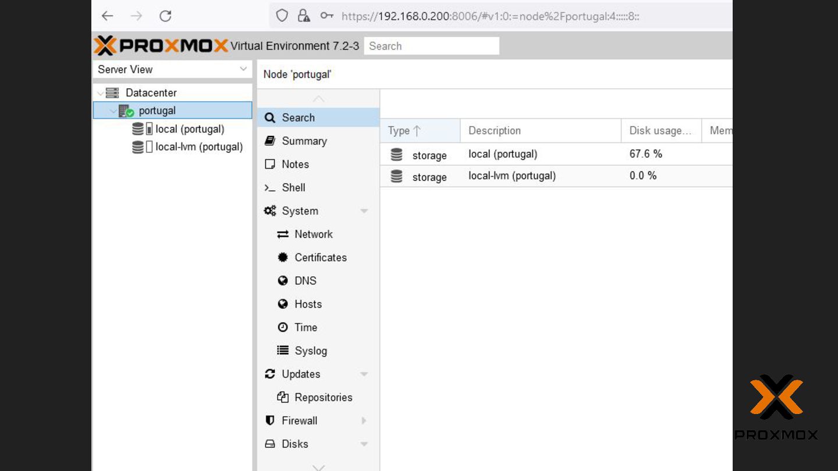
Task: Click the Datacenter server icon
Action: (112, 92)
